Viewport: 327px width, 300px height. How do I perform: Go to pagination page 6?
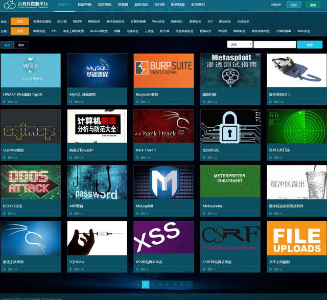pyautogui.click(x=182, y=285)
